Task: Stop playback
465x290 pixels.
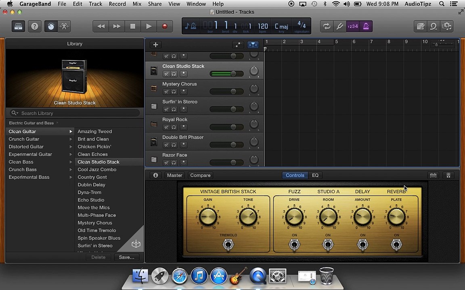Action: click(133, 26)
